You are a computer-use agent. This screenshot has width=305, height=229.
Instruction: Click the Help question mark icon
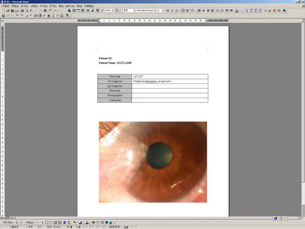[117, 10]
